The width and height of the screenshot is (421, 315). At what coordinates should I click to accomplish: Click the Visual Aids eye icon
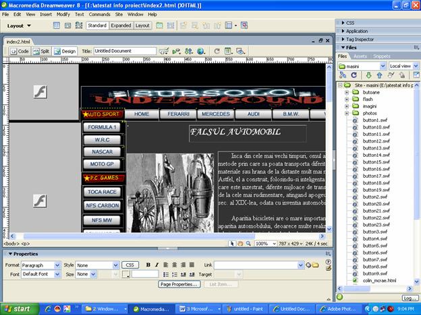click(x=240, y=51)
